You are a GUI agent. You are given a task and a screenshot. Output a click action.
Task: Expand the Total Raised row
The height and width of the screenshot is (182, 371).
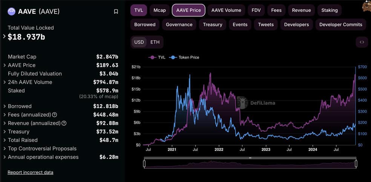click(x=5, y=140)
